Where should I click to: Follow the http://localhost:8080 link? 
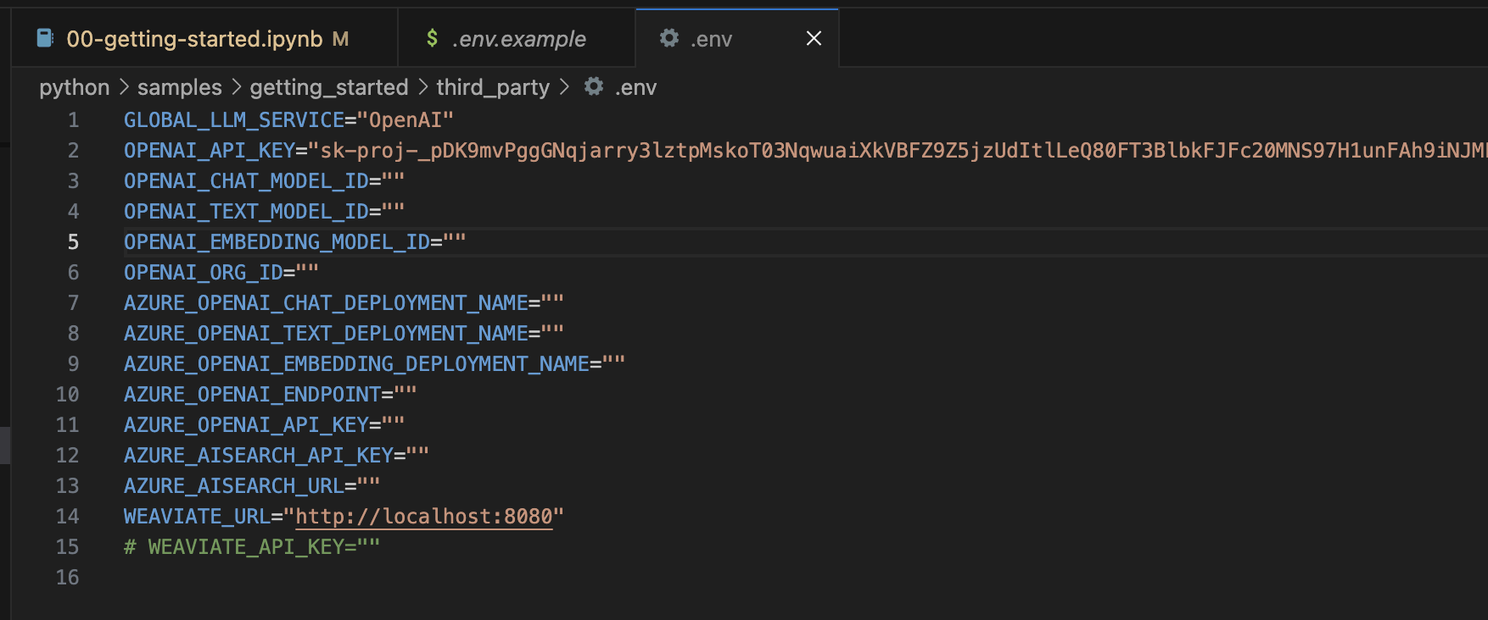tap(423, 517)
